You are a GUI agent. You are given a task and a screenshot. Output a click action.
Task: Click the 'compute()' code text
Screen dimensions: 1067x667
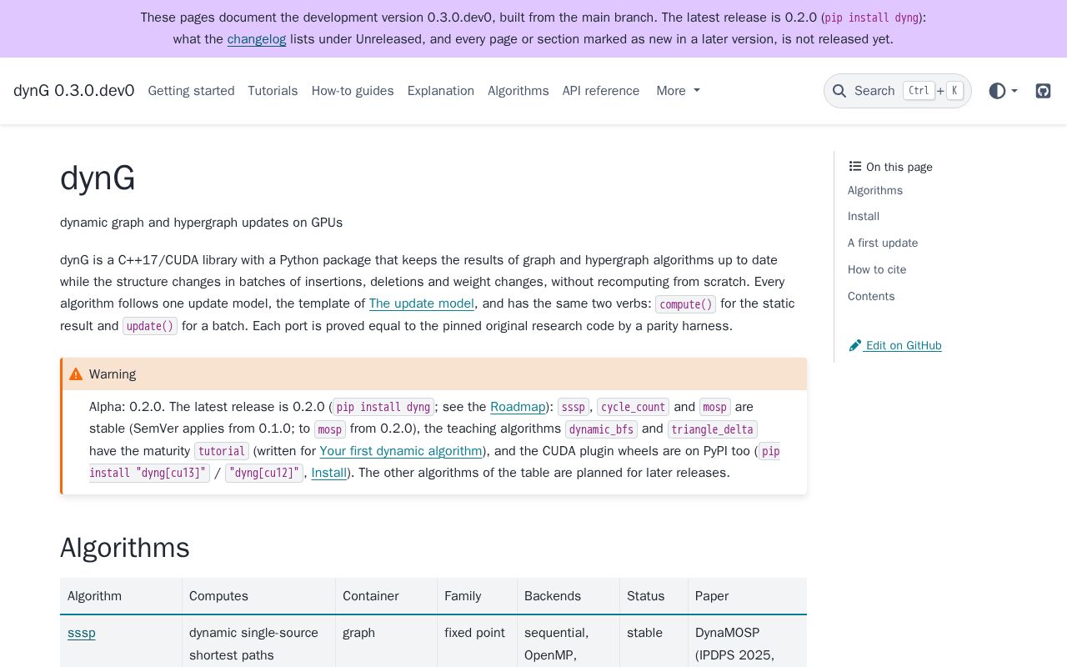686,304
